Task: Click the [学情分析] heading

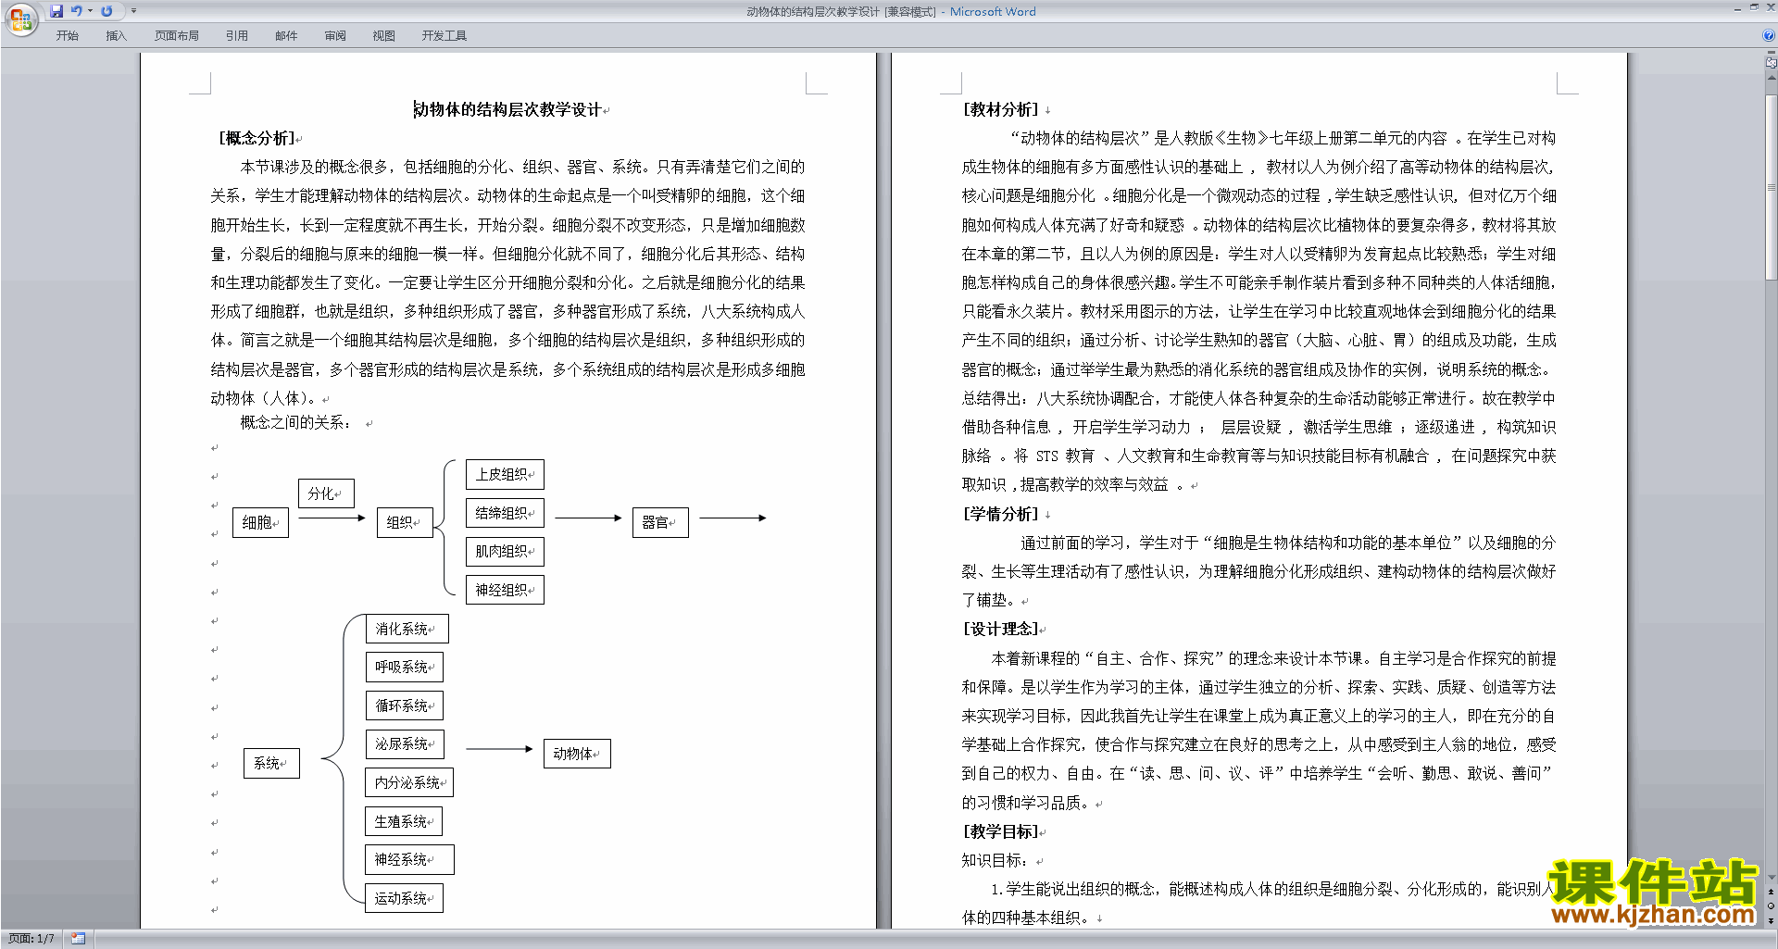Action: coord(1000,514)
